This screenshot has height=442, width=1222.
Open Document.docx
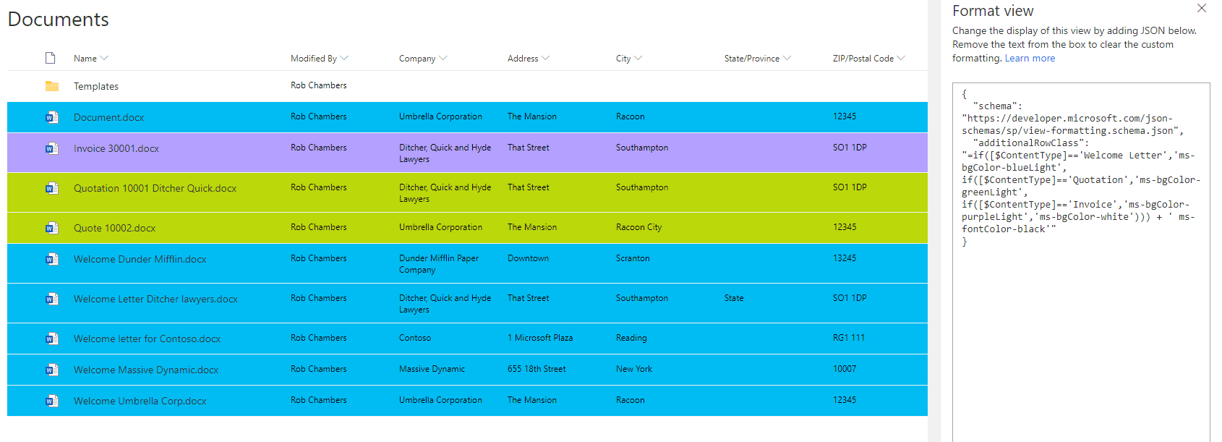coord(108,117)
